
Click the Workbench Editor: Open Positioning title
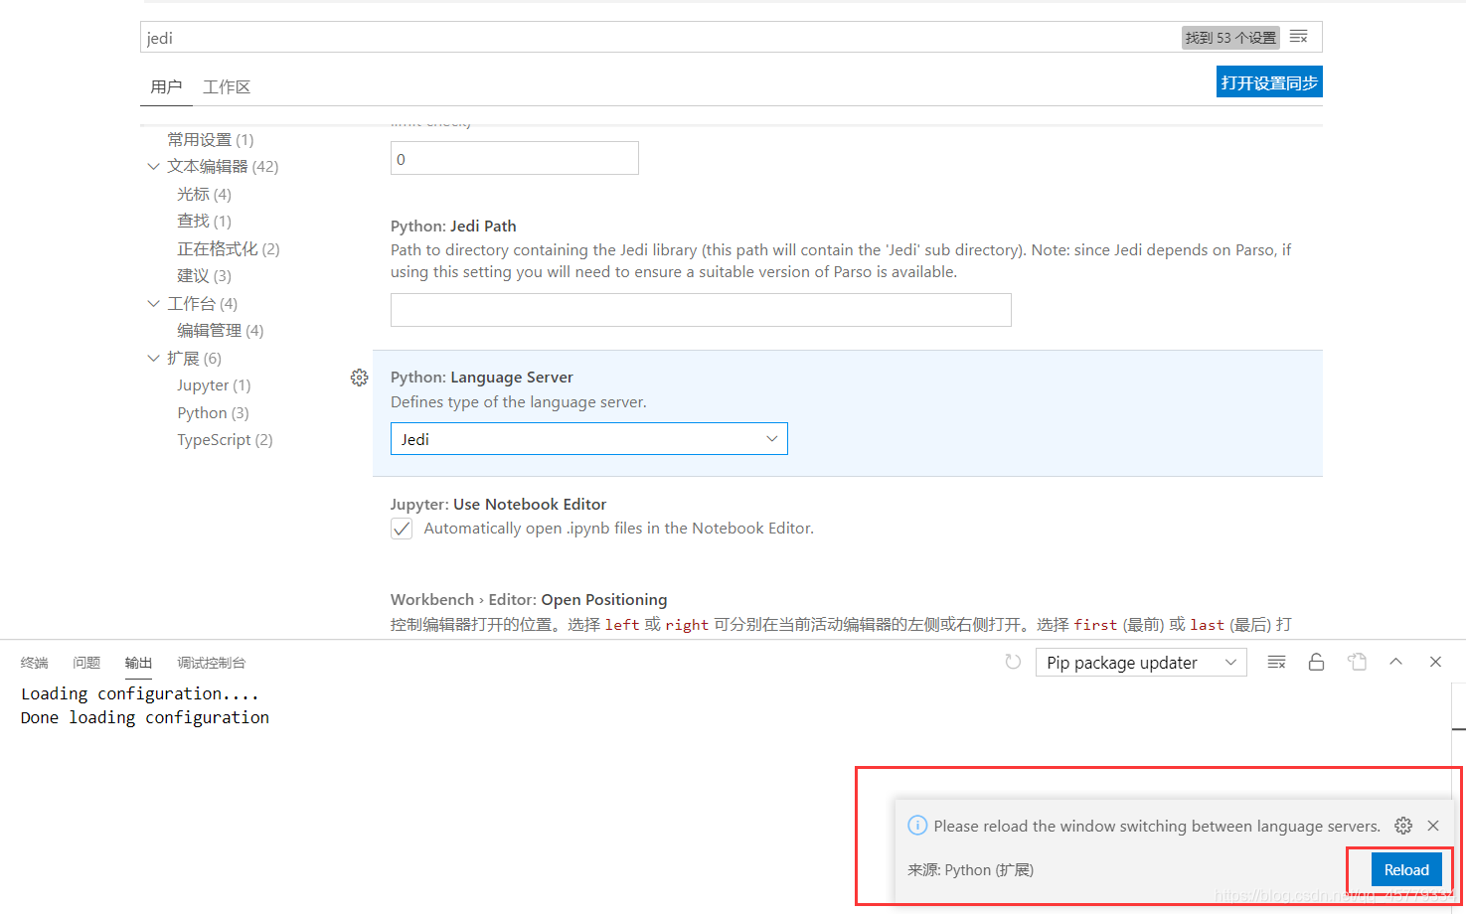click(x=529, y=600)
